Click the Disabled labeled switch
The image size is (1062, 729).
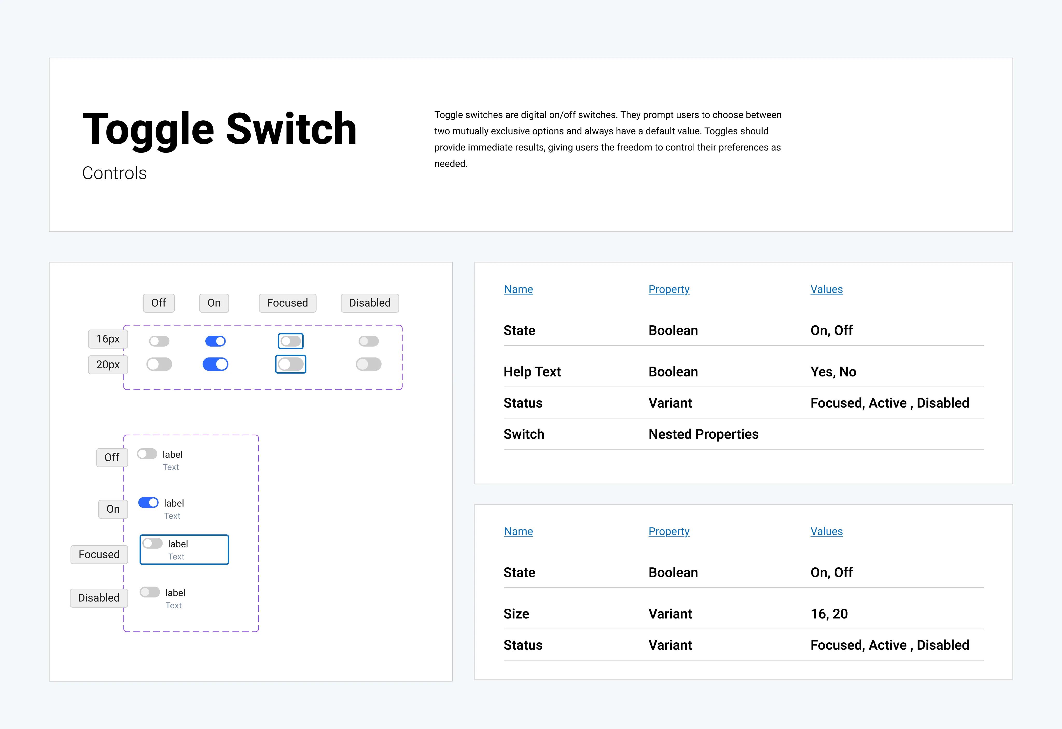click(150, 592)
